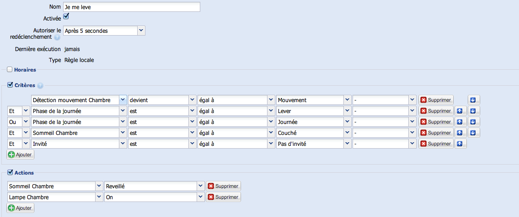Viewport: 519px width, 217px height.
Task: Click help icon beside redéclenchement label
Action: 57,37
